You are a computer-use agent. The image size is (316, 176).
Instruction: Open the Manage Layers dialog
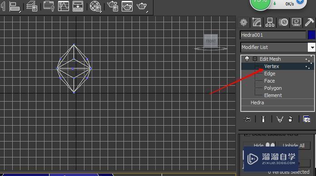click(32, 6)
